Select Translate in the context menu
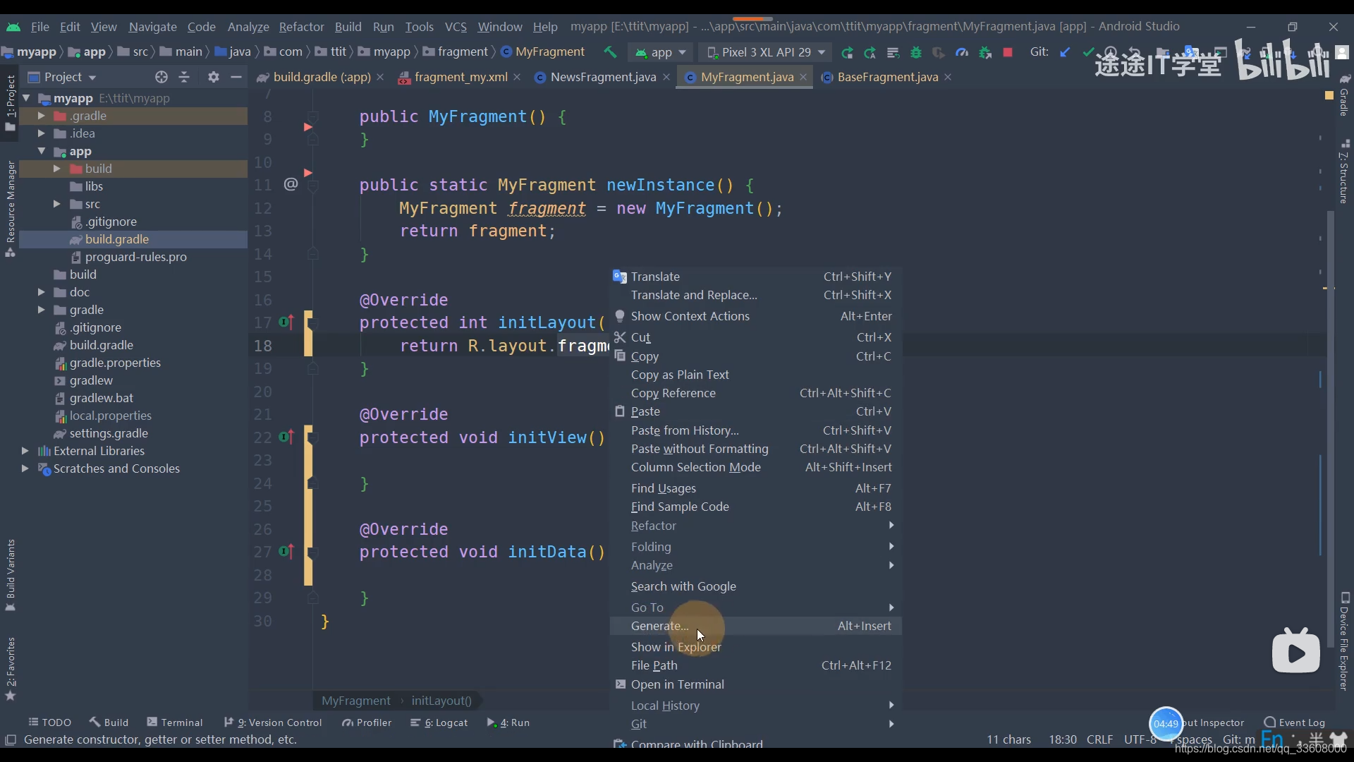Viewport: 1354px width, 762px height. coord(755,277)
